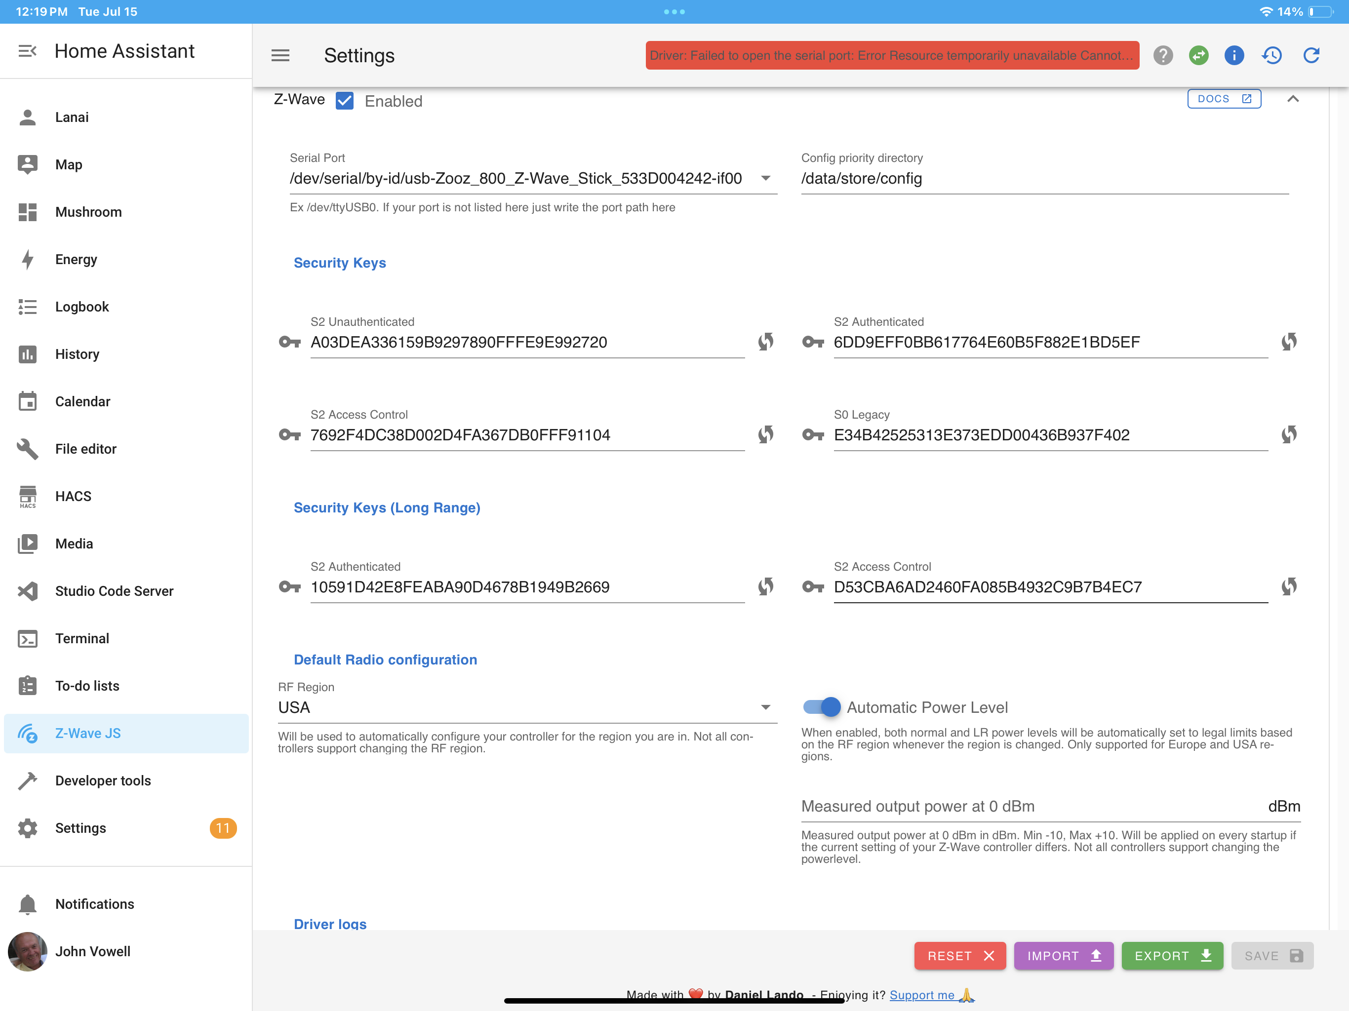Viewport: 1349px width, 1011px height.
Task: Uncheck the Z-Wave Enabled checkbox
Action: coord(345,101)
